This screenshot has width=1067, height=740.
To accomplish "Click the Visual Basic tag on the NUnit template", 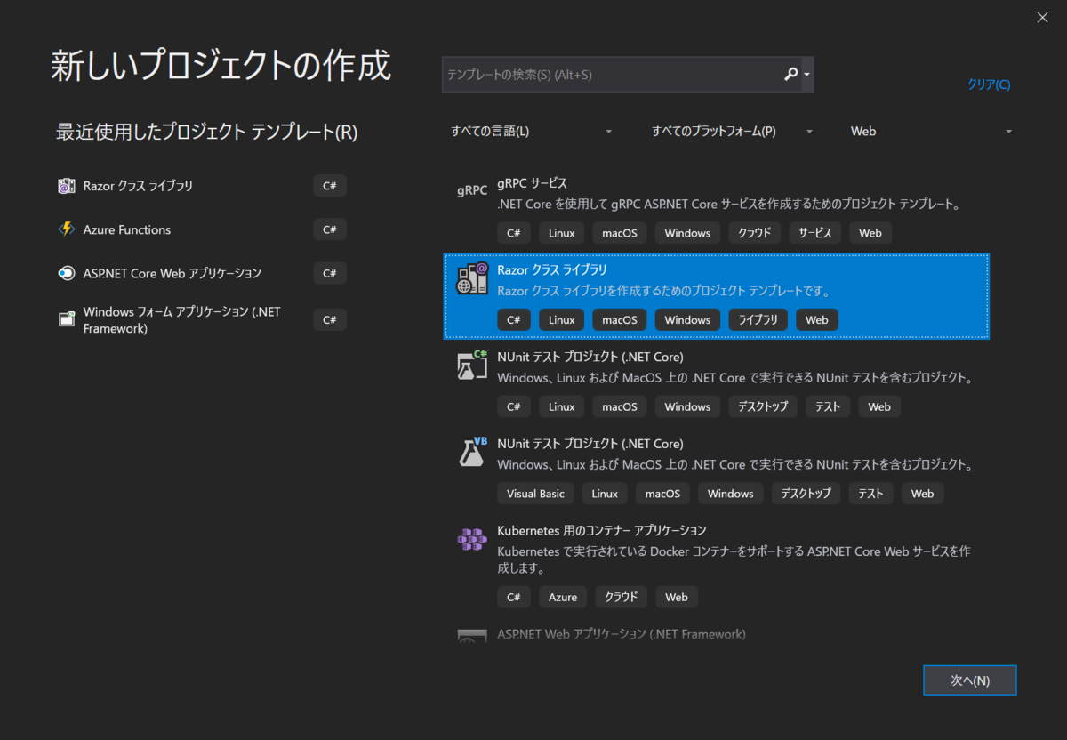I will [534, 493].
